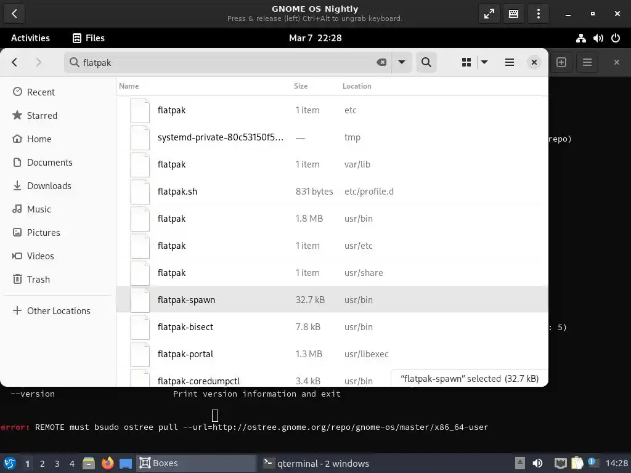
Task: Open the host start menu icon
Action: click(x=10, y=463)
